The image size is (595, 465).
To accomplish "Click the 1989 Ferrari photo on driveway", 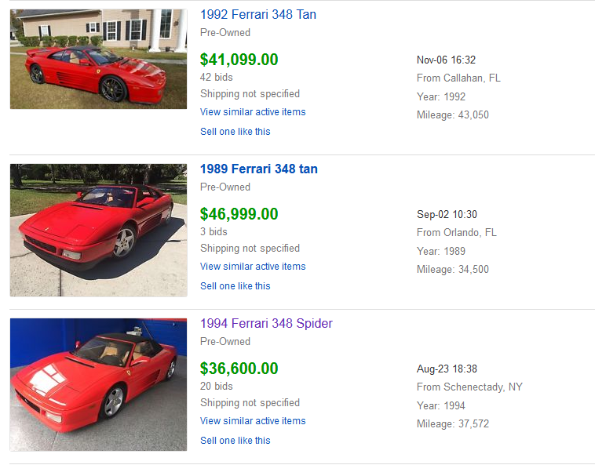I will [x=98, y=230].
